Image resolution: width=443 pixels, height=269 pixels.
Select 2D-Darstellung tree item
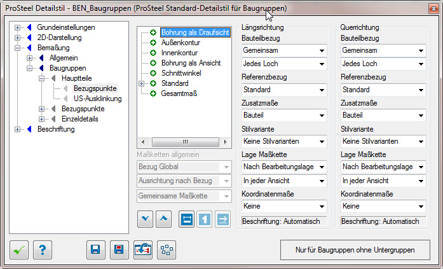coord(59,38)
